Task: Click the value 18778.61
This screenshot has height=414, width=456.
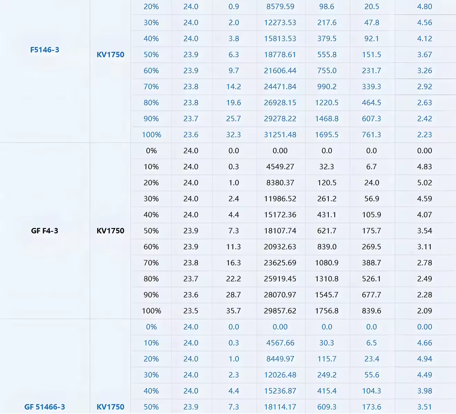Action: click(280, 55)
